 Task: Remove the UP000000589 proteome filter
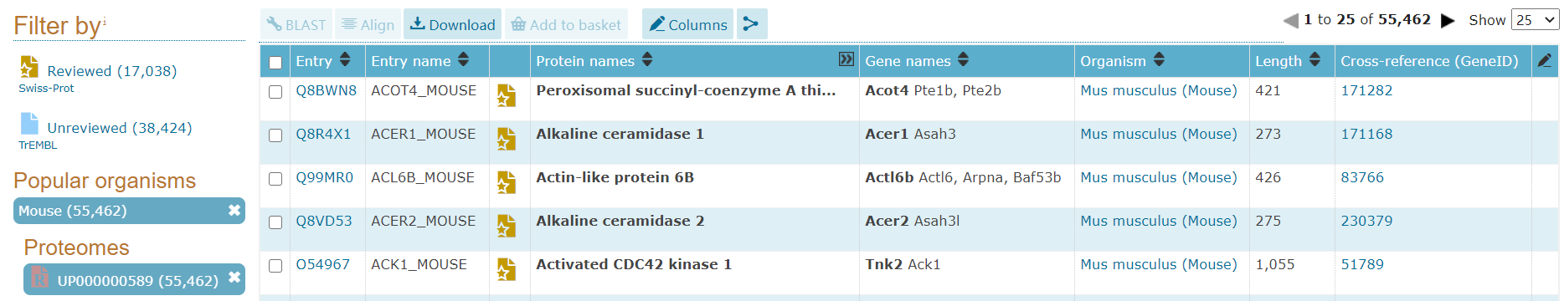(234, 278)
